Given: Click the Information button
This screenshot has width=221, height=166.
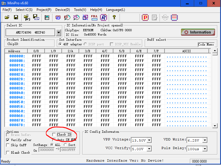Looking at the screenshot, I should click(198, 32).
